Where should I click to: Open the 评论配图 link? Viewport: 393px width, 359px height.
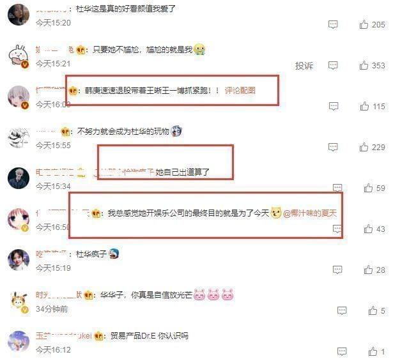(240, 90)
